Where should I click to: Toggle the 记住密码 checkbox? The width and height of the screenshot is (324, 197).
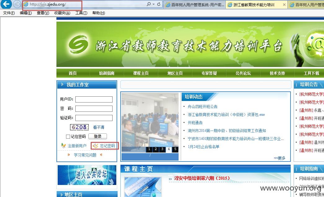click(68, 136)
